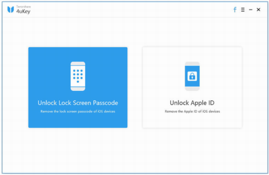Minimize the 4uKey window
The width and height of the screenshot is (269, 175).
250,10
